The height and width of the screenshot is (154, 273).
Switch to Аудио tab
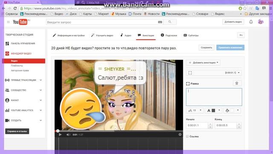click(x=126, y=35)
